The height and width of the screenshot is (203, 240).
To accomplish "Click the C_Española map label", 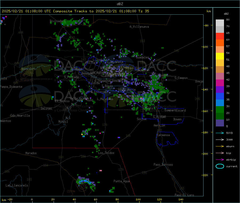I will point(115,62).
